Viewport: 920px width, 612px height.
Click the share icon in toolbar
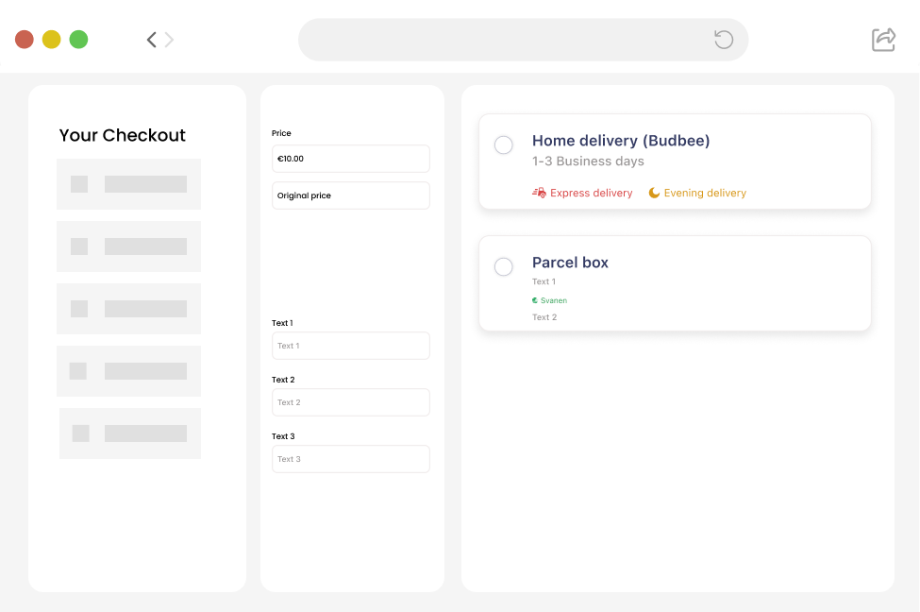[883, 39]
